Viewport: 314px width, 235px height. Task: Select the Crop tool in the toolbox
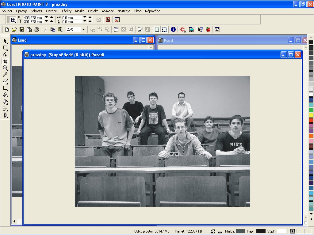point(5,61)
